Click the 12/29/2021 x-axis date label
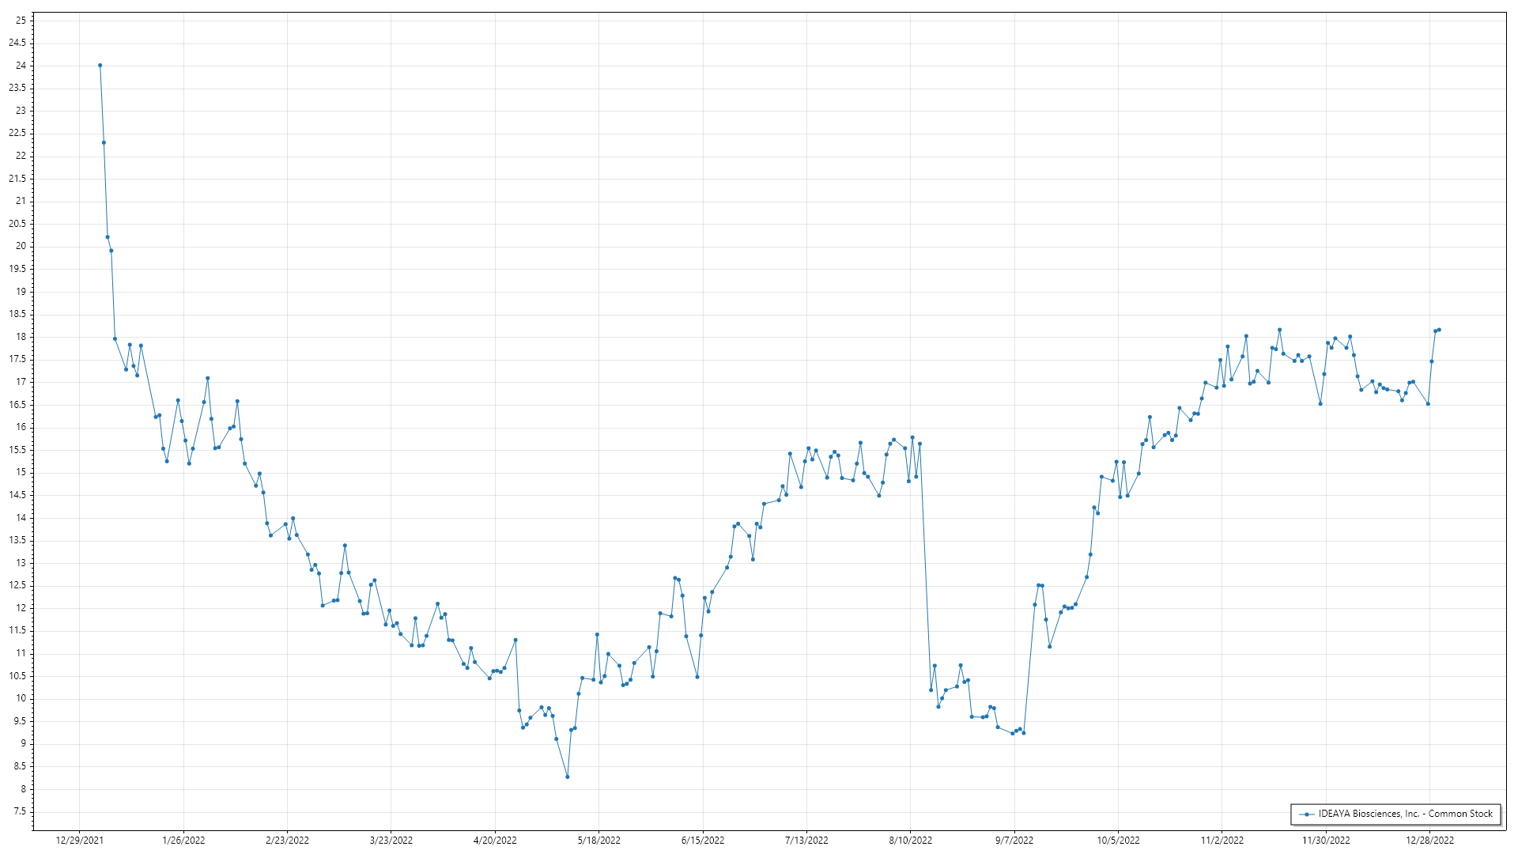 (x=80, y=840)
